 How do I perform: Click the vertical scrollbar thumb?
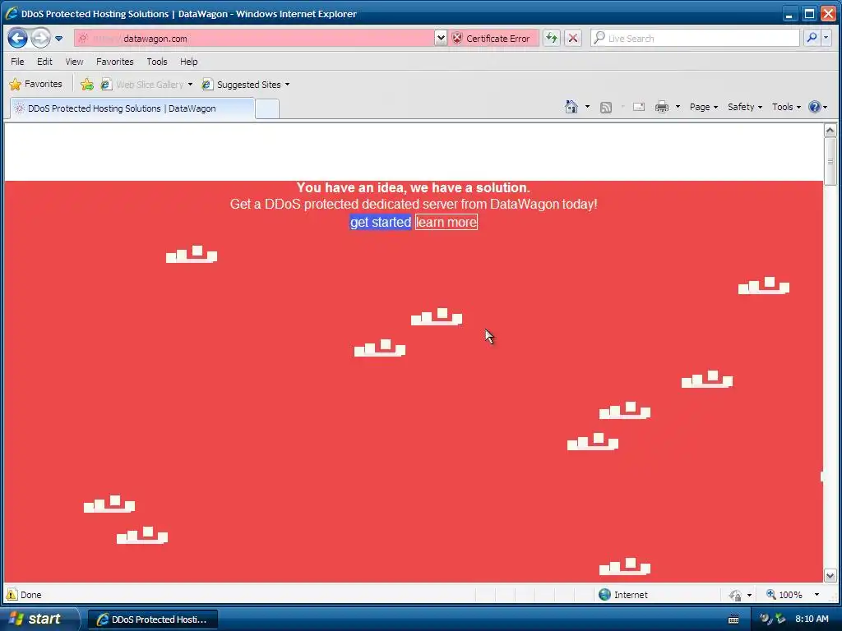pyautogui.click(x=830, y=161)
